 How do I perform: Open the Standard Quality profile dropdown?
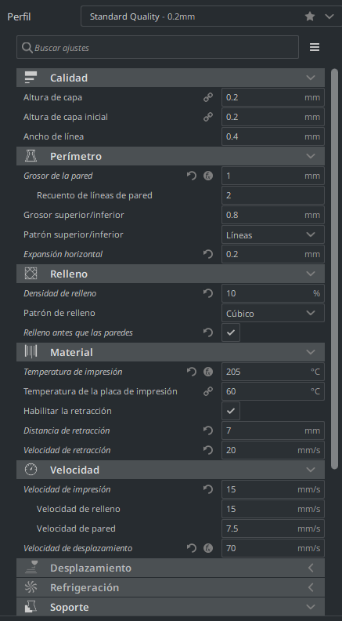[211, 16]
